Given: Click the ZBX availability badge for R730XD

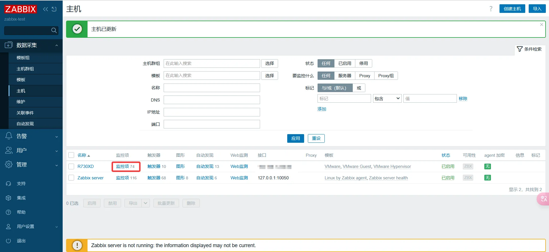Looking at the screenshot, I should [x=468, y=166].
